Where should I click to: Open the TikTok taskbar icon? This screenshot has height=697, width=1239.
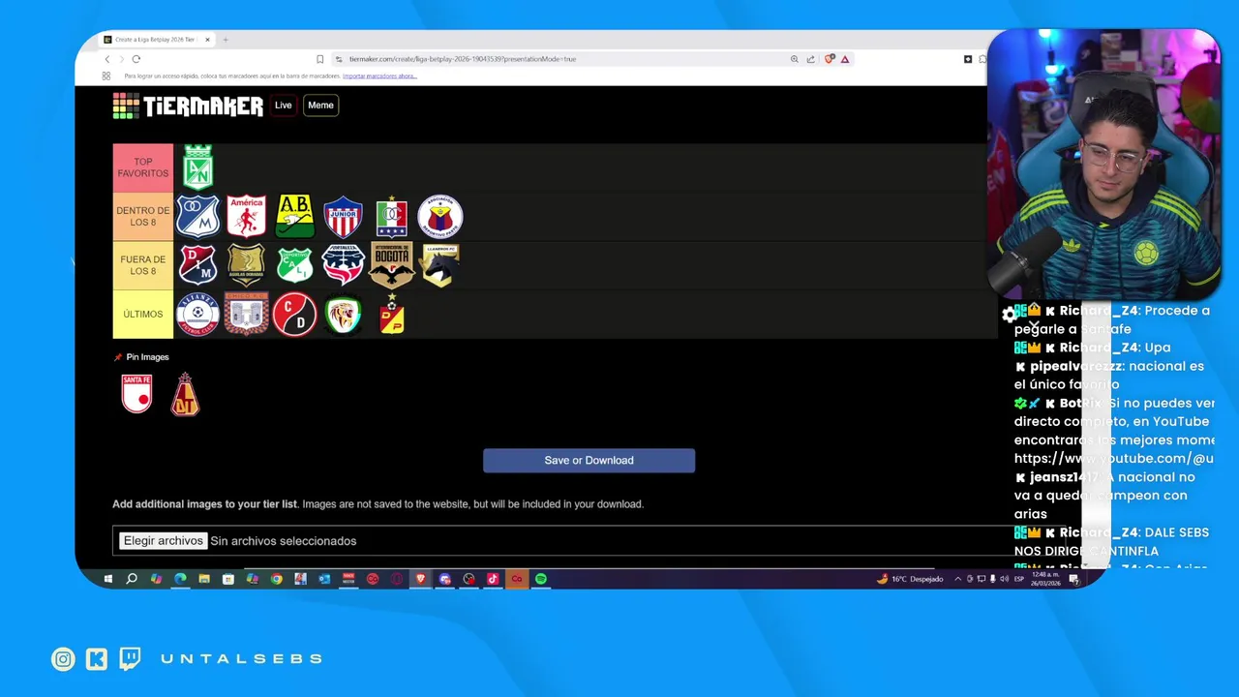pos(493,579)
